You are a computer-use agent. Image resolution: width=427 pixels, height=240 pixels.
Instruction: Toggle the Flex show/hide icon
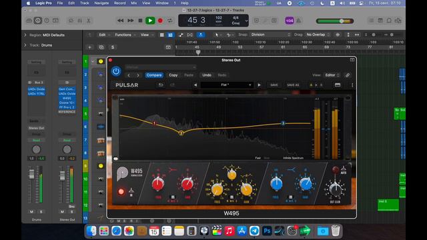pos(189,35)
